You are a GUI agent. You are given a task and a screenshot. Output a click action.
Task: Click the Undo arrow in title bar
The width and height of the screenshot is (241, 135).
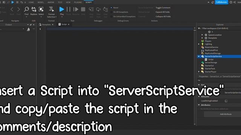pos(21,2)
